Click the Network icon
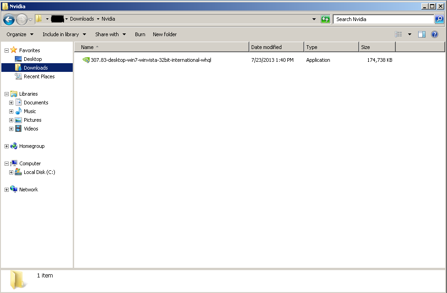Image resolution: width=447 pixels, height=293 pixels. (x=14, y=189)
